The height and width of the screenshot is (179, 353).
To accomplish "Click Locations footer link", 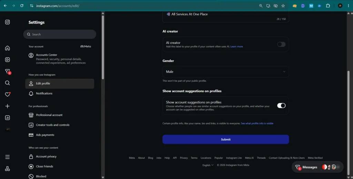I will pos(206,158).
